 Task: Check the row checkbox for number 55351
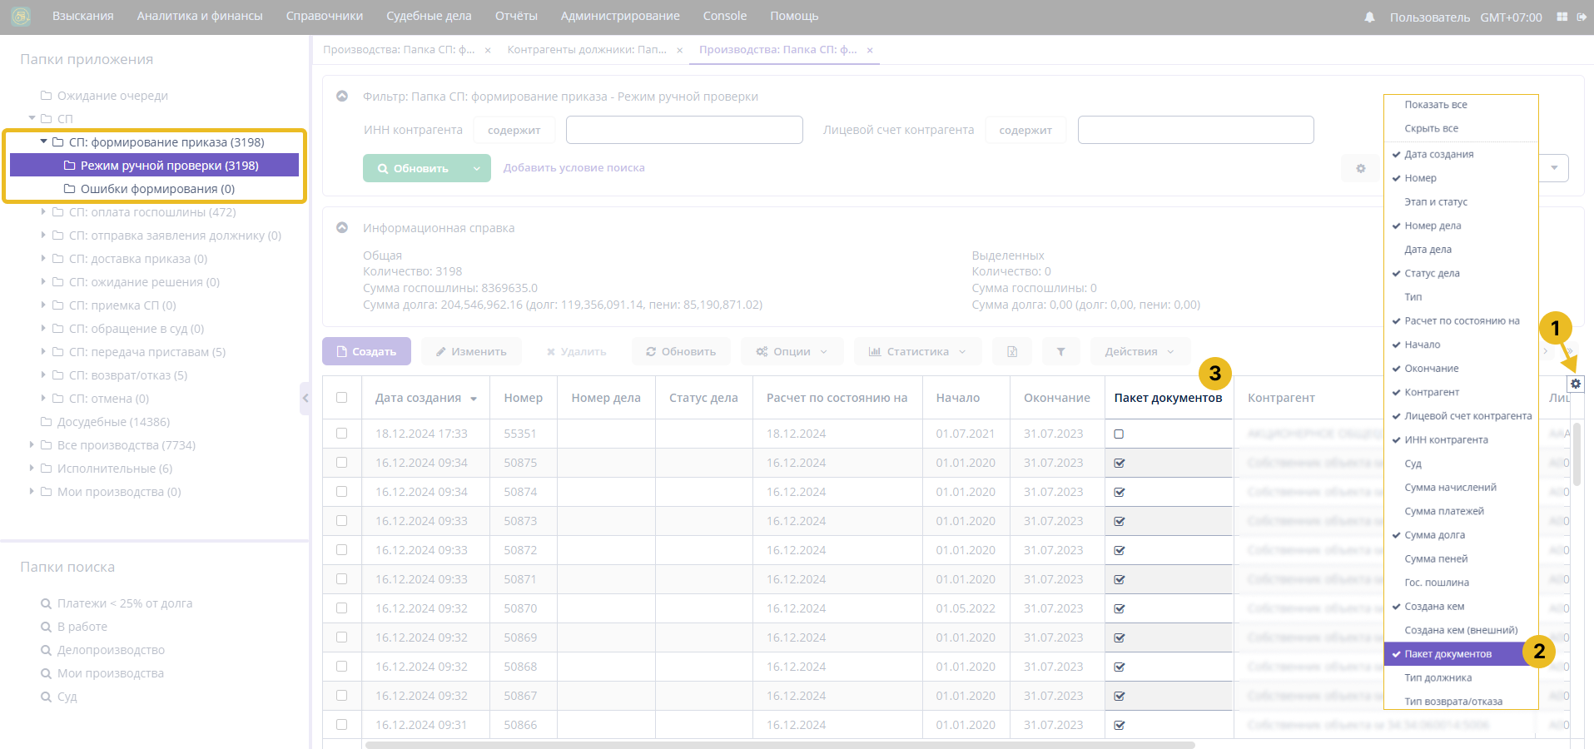(341, 434)
